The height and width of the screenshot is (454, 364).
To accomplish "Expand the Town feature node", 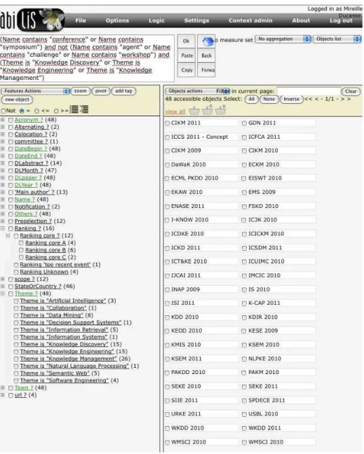I will [x=3, y=387].
